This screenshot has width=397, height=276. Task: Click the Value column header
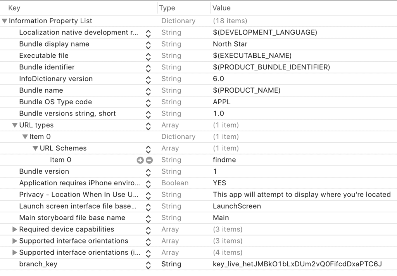pos(221,8)
